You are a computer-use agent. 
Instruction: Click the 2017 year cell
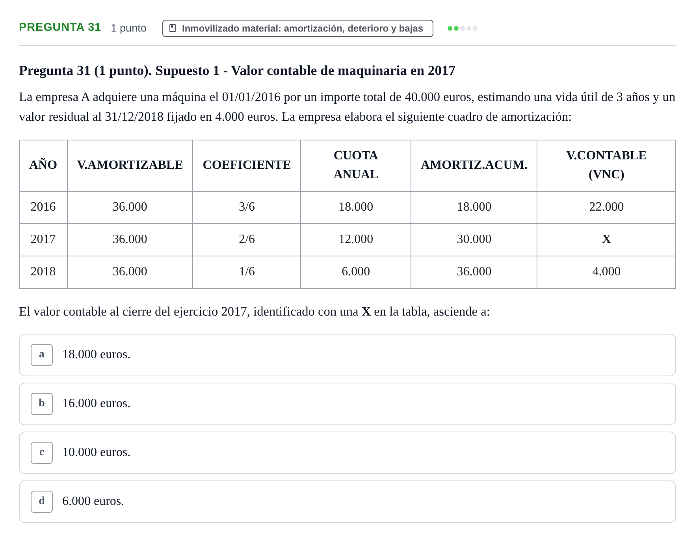(43, 239)
